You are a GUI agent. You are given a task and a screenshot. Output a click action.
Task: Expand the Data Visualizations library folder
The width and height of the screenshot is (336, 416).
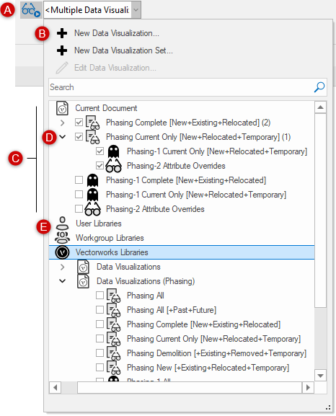pyautogui.click(x=63, y=267)
